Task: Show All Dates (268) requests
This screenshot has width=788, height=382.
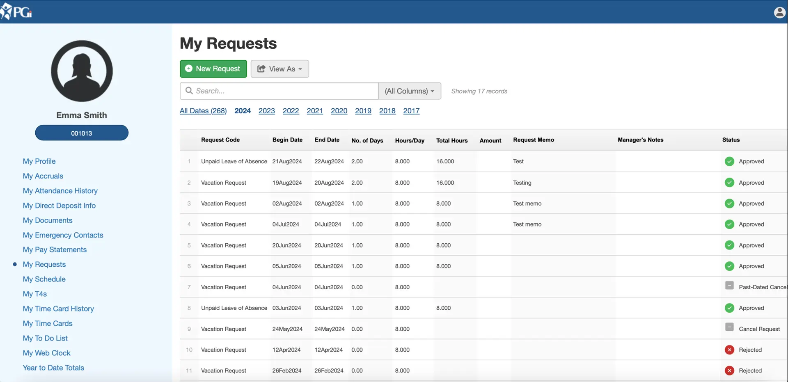Action: click(203, 111)
